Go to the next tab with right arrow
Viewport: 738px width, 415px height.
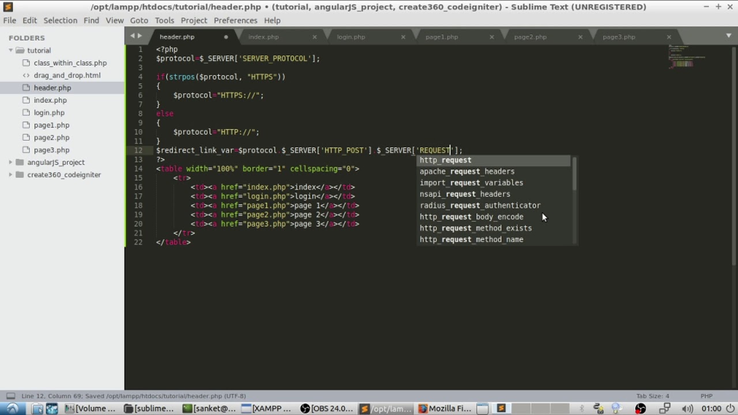tap(140, 36)
